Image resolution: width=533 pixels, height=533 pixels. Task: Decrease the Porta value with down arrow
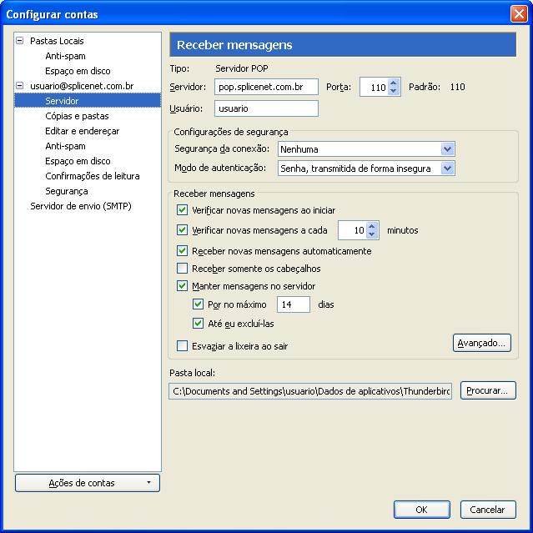(x=394, y=91)
